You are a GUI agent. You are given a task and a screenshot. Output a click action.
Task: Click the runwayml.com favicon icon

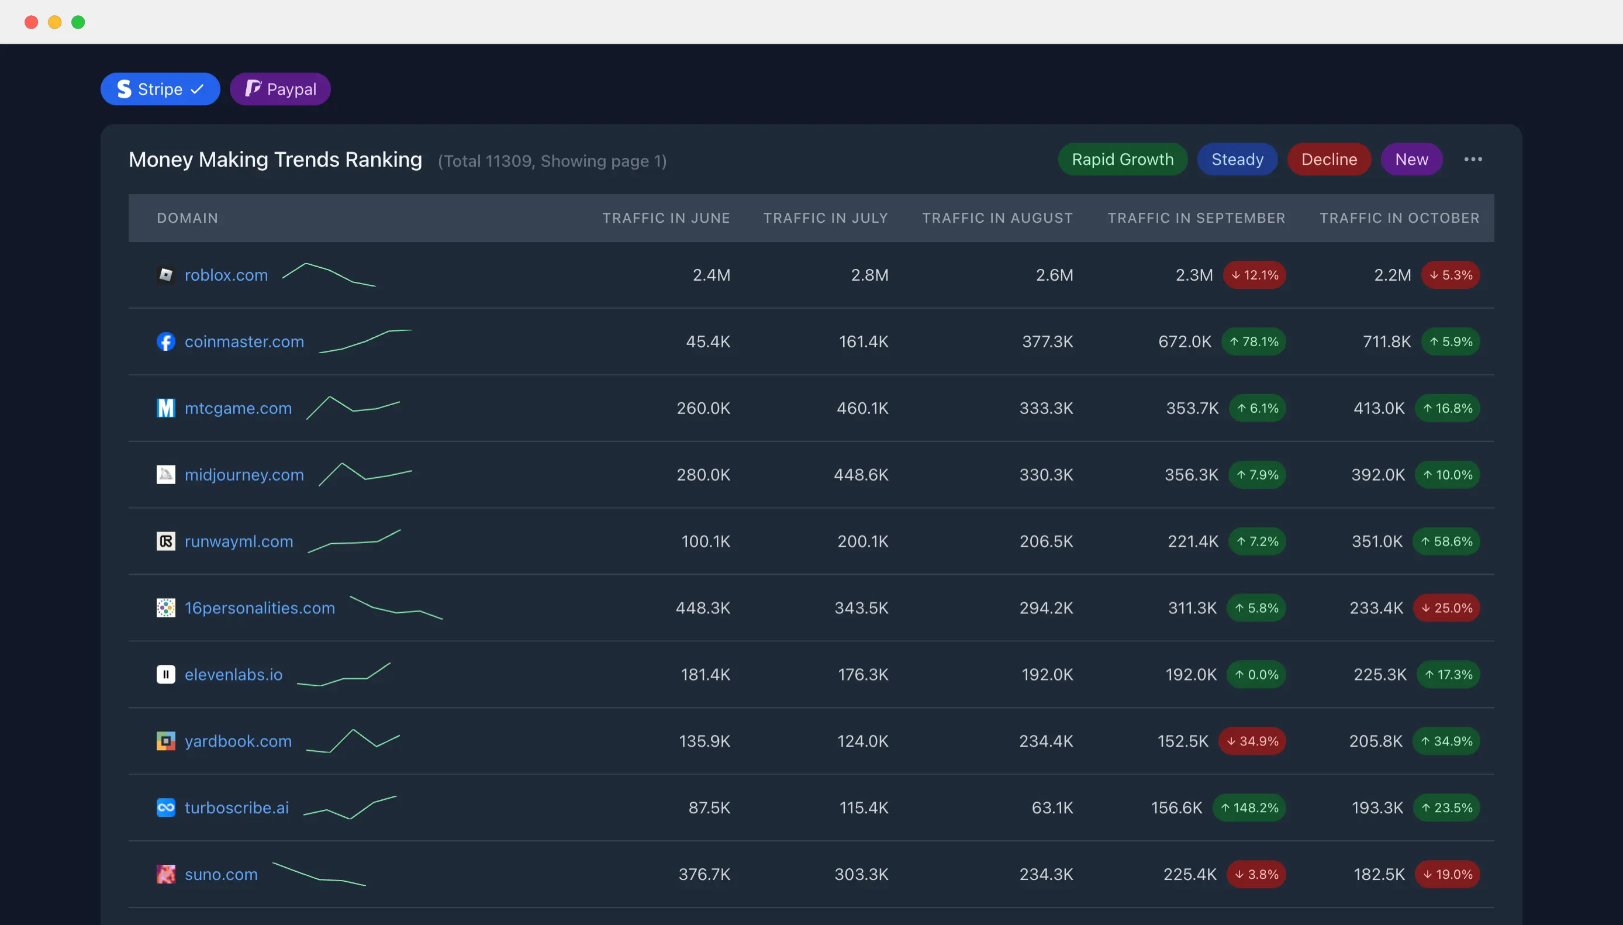coord(165,540)
